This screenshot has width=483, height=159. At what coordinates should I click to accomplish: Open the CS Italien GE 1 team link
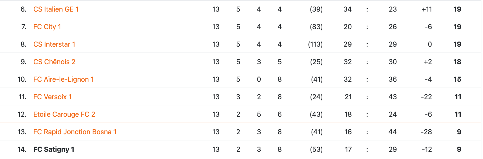point(56,9)
